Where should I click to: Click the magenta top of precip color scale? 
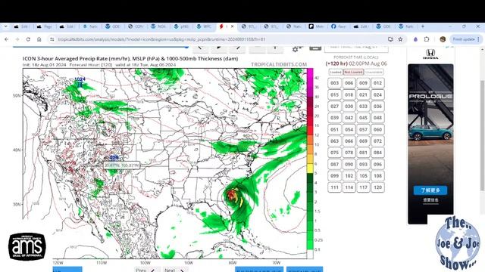(x=310, y=73)
